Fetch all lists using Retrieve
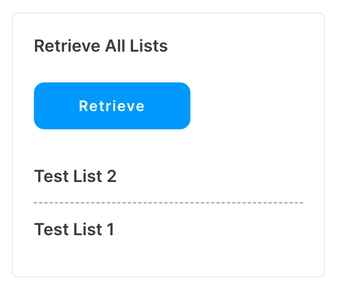The height and width of the screenshot is (291, 337). point(112,106)
